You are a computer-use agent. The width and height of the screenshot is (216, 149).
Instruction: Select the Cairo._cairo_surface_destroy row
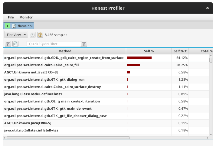point(106,87)
